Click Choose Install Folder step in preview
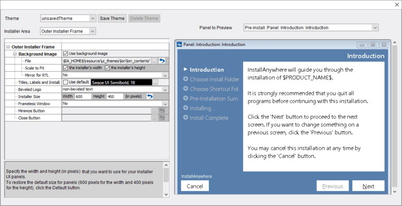Image resolution: width=402 pixels, height=206 pixels. coord(215,79)
